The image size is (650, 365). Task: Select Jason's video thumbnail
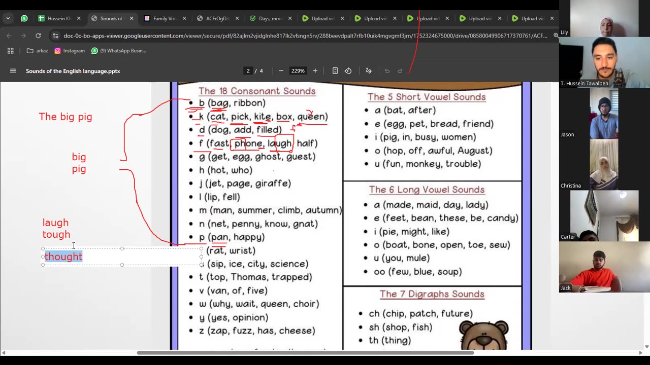(x=604, y=114)
